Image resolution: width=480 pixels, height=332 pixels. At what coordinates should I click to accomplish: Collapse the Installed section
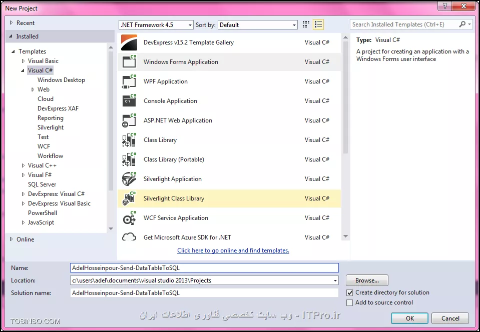[12, 36]
